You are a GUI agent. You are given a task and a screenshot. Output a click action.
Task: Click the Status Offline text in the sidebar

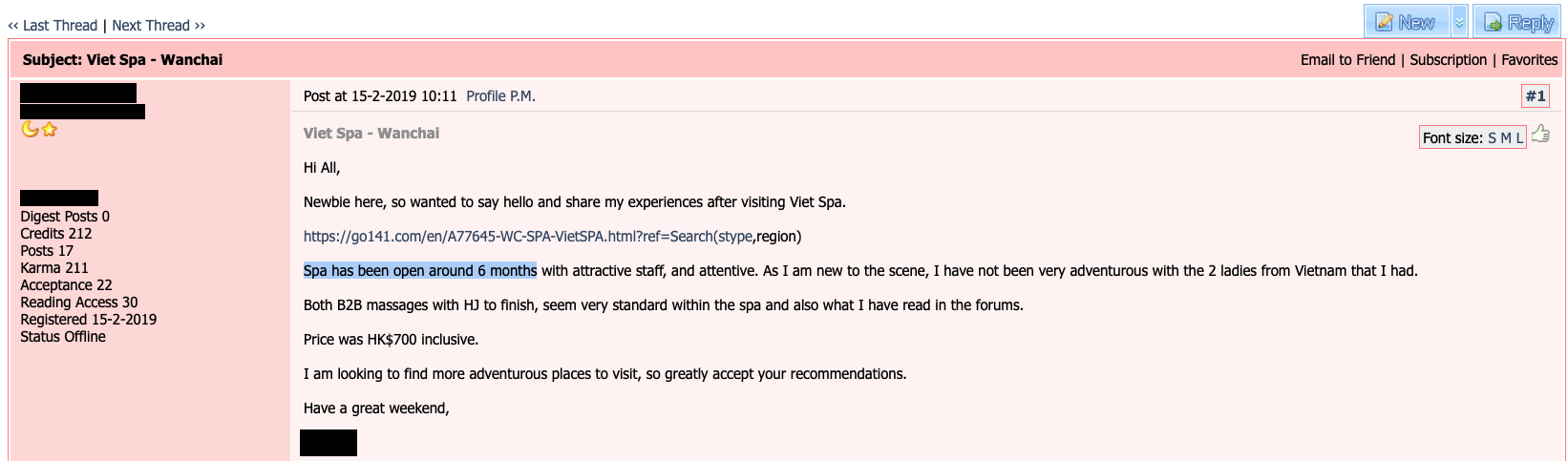coord(63,337)
